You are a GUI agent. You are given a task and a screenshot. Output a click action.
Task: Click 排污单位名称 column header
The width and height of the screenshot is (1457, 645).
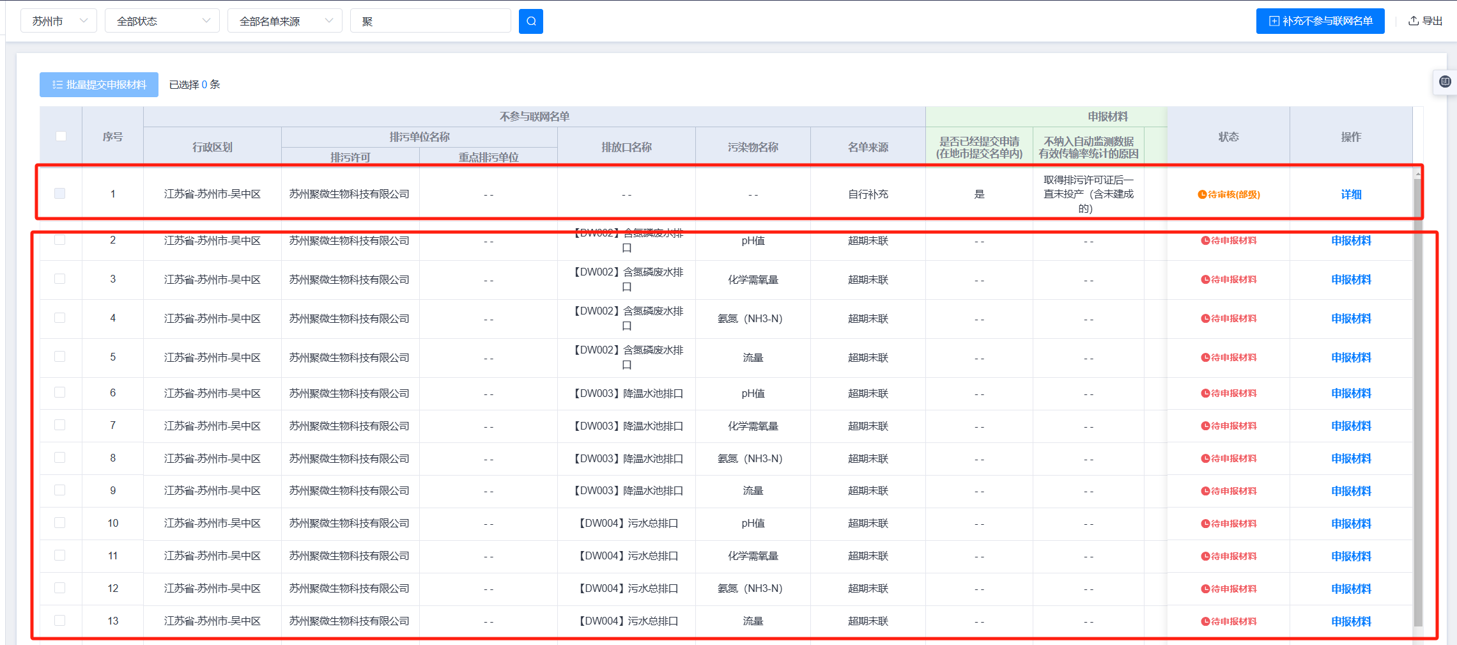[x=419, y=137]
